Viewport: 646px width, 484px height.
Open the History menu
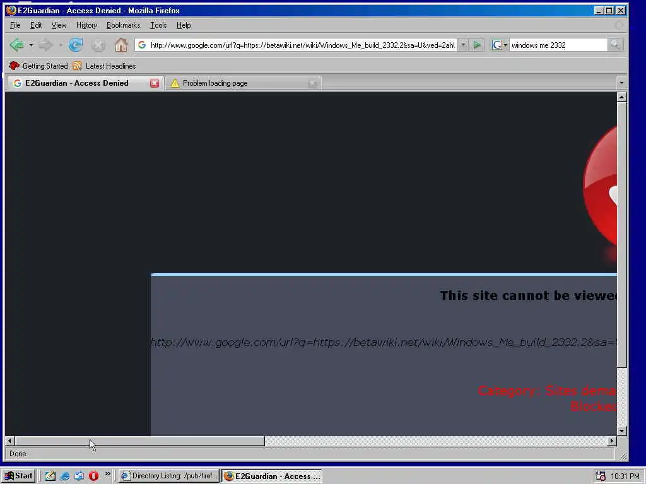(86, 25)
